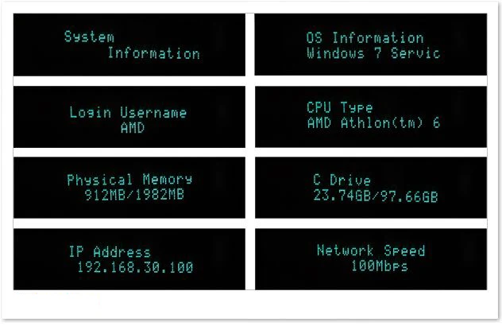Image resolution: width=502 pixels, height=326 pixels.
Task: Click the Information word below System
Action: pyautogui.click(x=153, y=54)
